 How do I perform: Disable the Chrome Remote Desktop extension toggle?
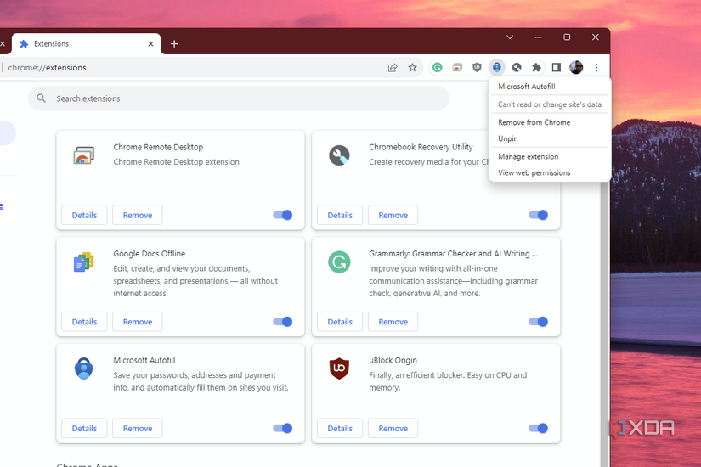pyautogui.click(x=283, y=215)
